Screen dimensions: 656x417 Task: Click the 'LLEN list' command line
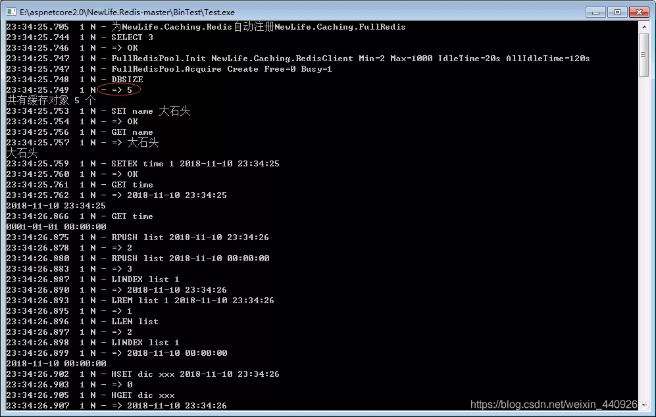pyautogui.click(x=82, y=321)
